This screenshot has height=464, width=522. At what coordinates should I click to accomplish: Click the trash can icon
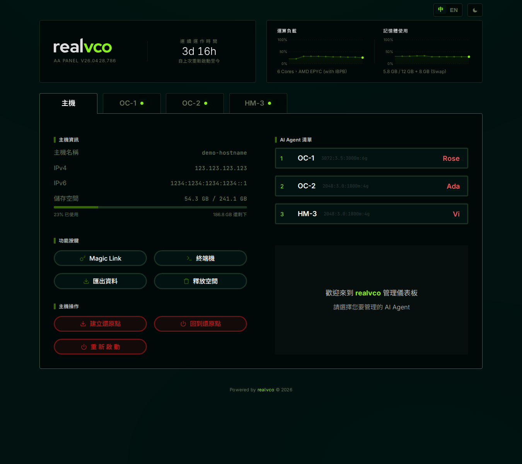click(186, 281)
